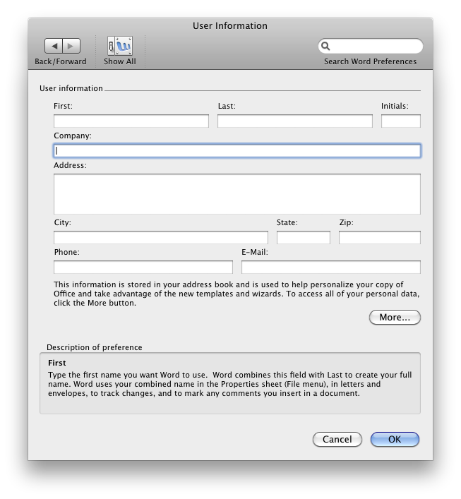Click the Initials input box
Screen dimensions: 461x499
[x=400, y=121]
